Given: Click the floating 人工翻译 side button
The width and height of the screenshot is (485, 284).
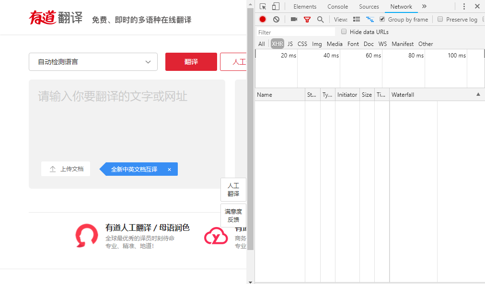Looking at the screenshot, I should pyautogui.click(x=233, y=190).
